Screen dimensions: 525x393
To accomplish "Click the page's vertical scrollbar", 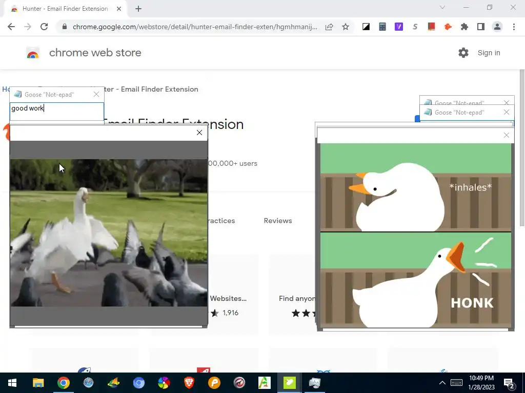I will (521, 148).
